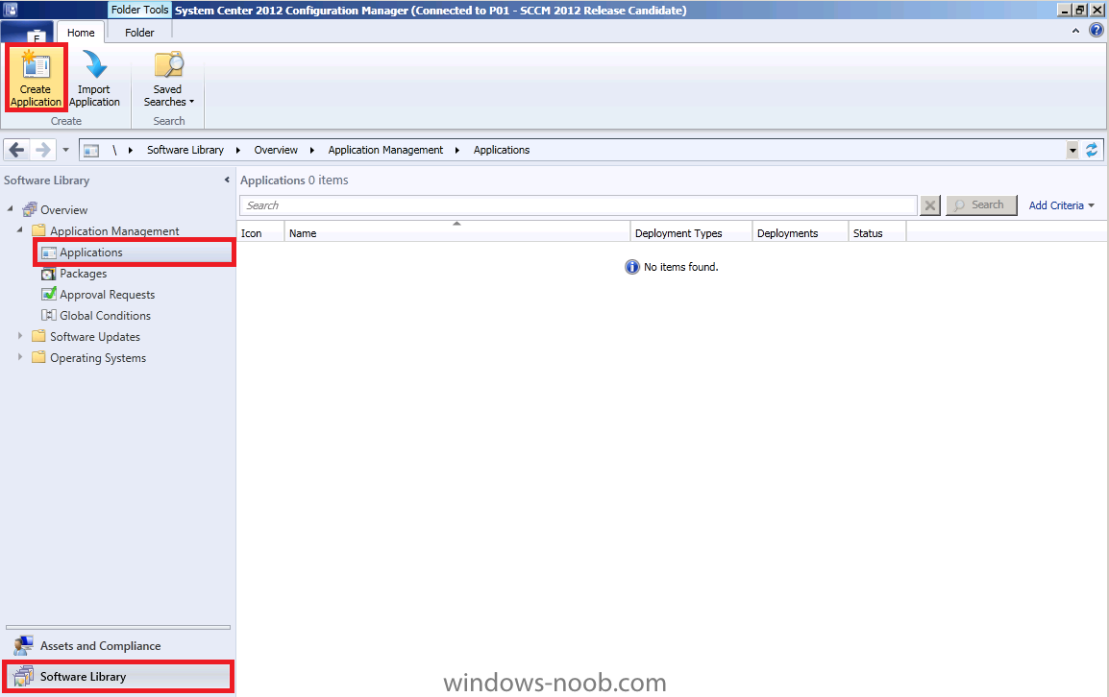Open the Software Library workspace
1109x697 pixels.
coord(118,677)
